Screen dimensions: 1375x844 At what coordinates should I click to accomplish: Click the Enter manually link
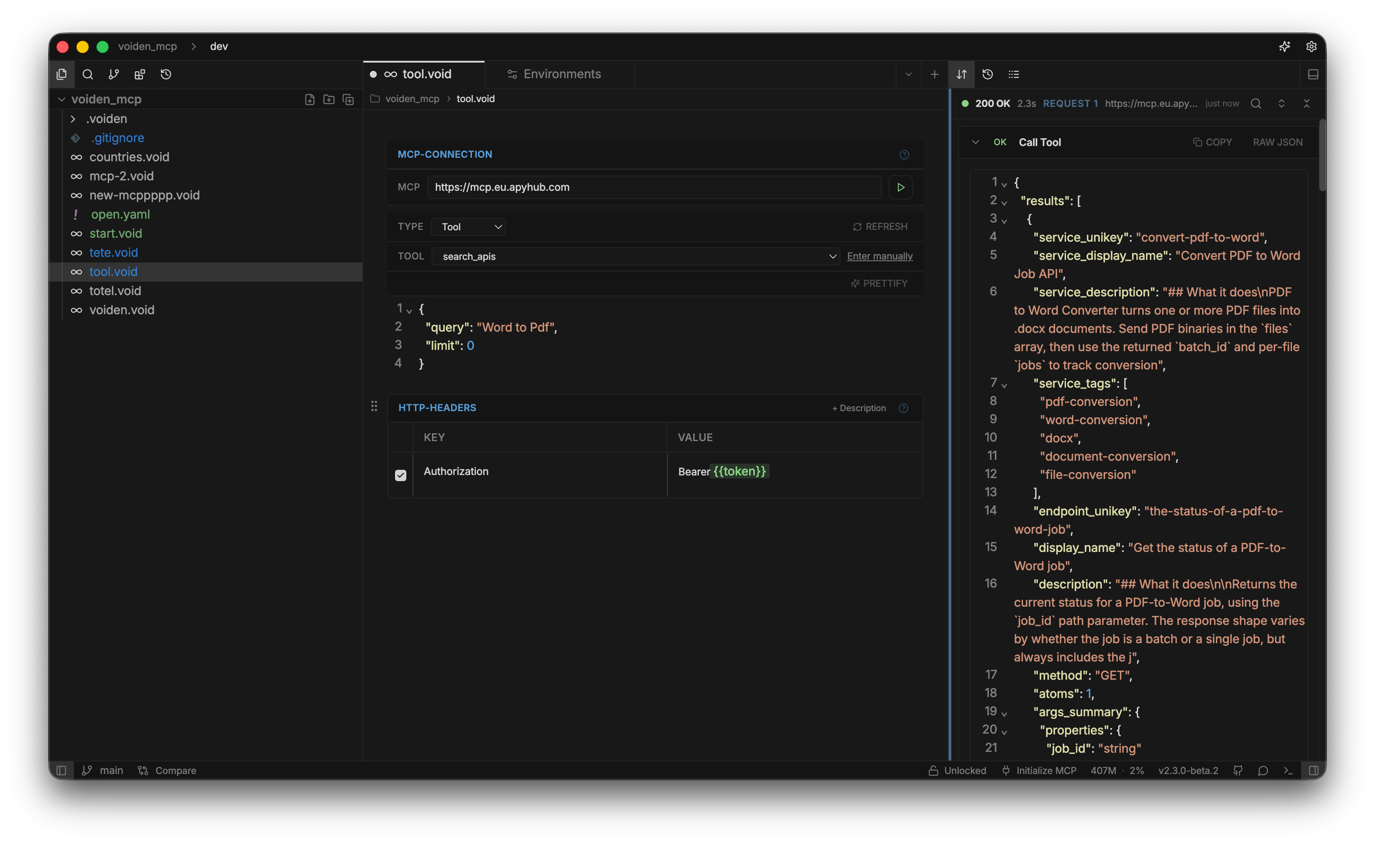[880, 256]
